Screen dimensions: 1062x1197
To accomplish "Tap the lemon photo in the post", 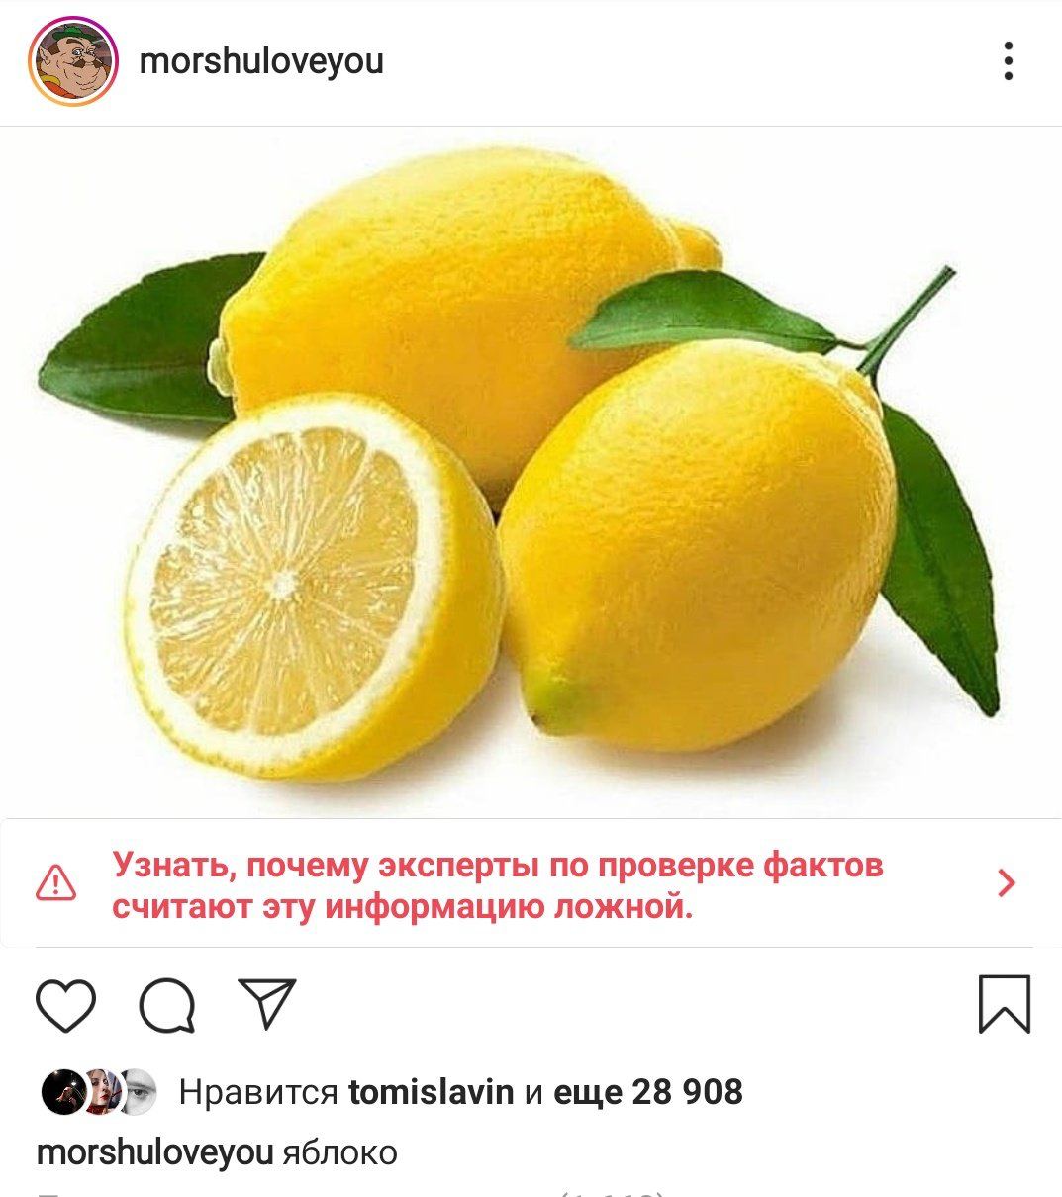I will coord(531,473).
